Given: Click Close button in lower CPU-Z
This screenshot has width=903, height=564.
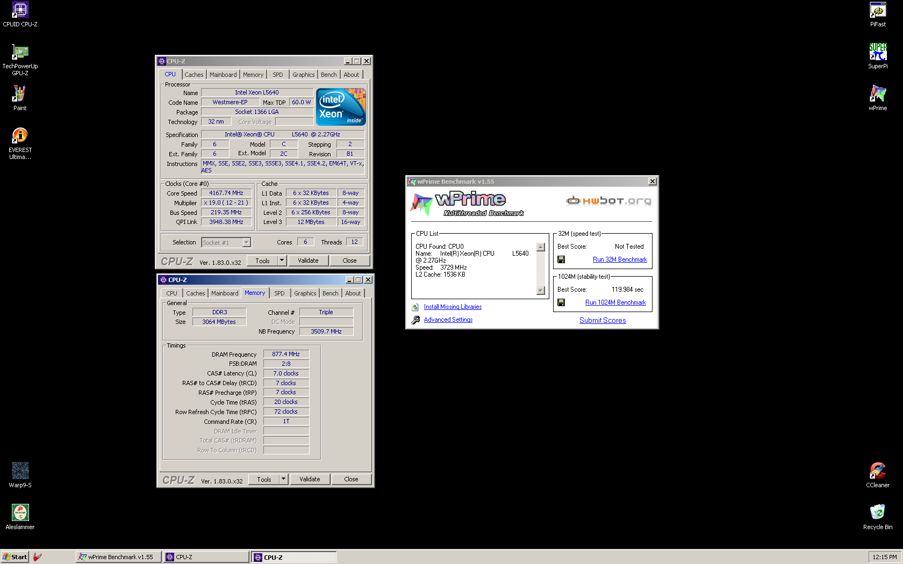Looking at the screenshot, I should 351,479.
